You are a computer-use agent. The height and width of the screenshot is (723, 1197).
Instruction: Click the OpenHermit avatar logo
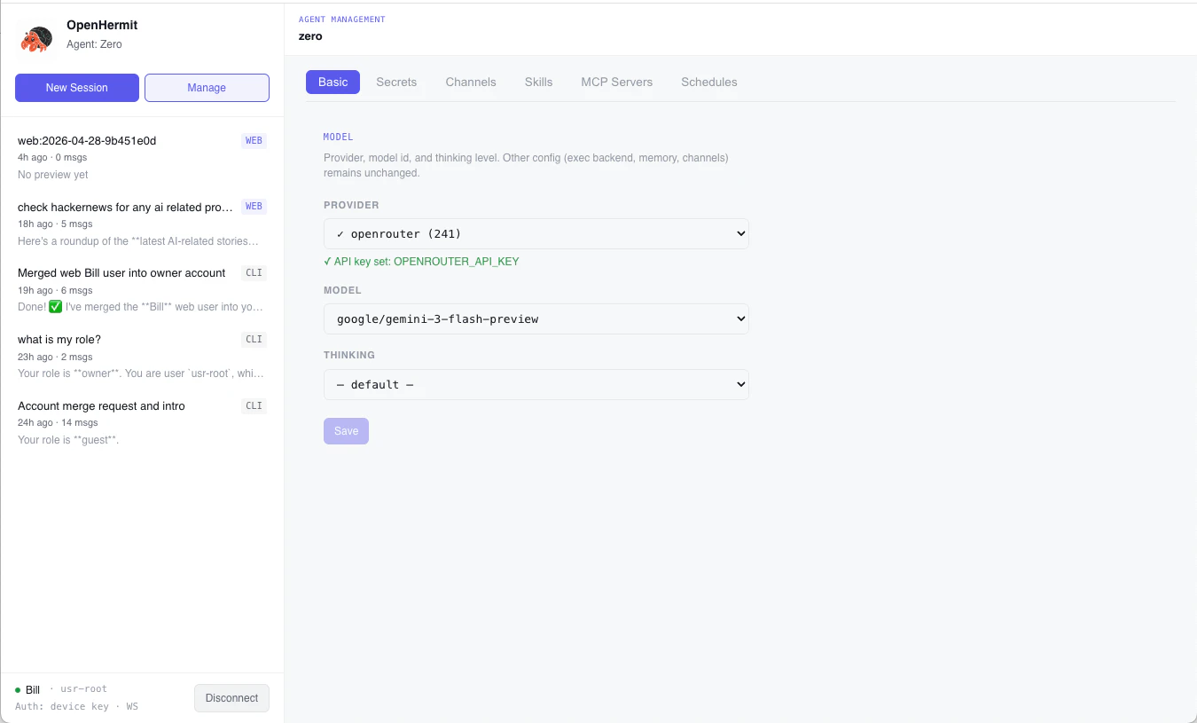pos(36,38)
